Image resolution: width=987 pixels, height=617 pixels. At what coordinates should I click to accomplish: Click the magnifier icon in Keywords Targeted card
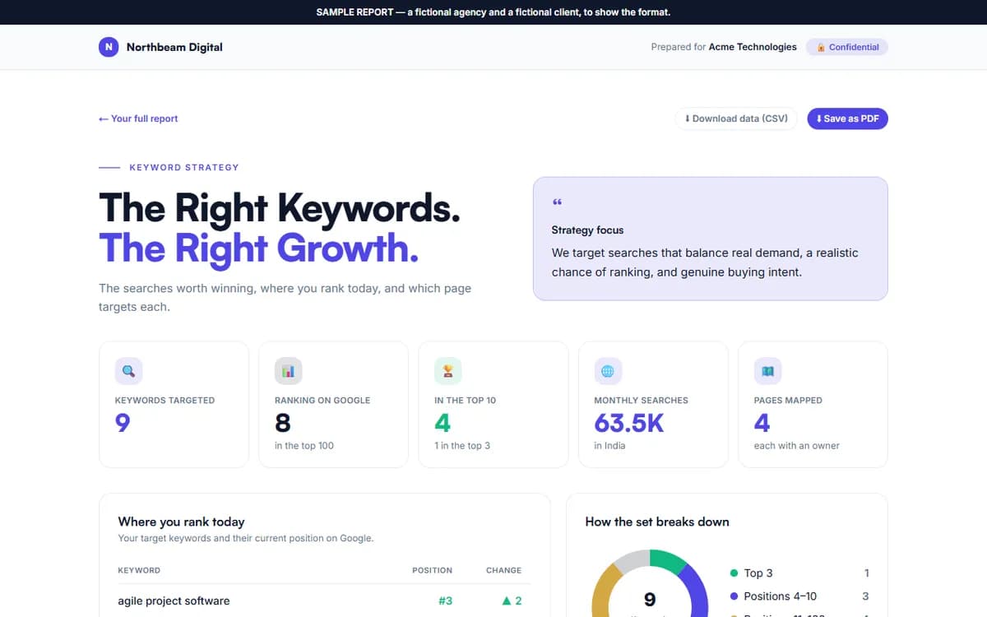(x=128, y=371)
